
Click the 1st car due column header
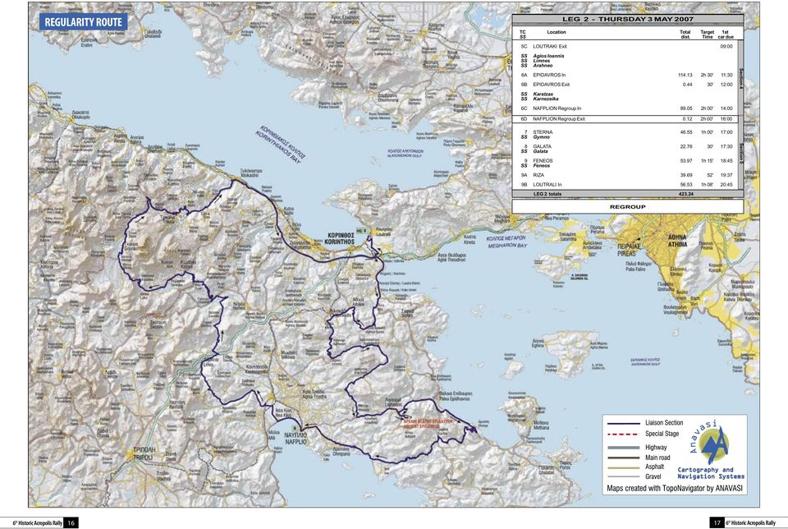pyautogui.click(x=725, y=34)
